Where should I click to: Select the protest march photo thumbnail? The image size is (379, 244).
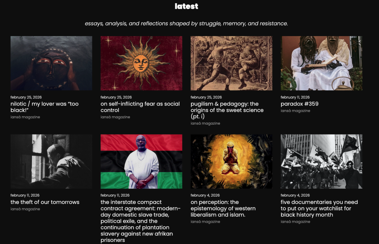point(322,161)
